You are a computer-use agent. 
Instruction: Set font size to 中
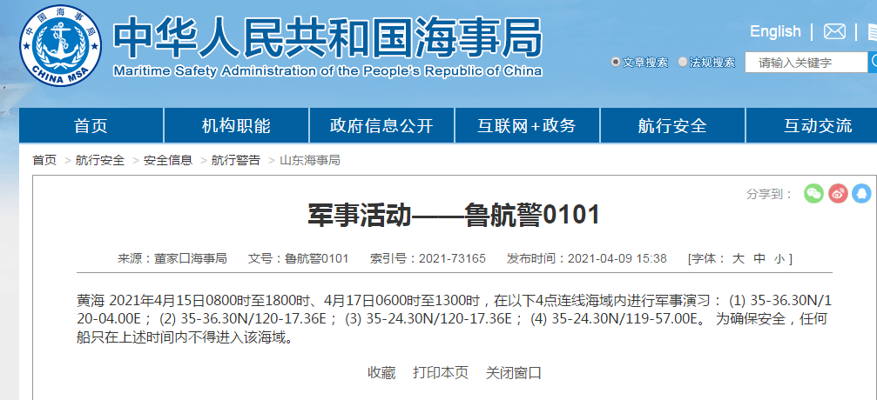[x=759, y=258]
